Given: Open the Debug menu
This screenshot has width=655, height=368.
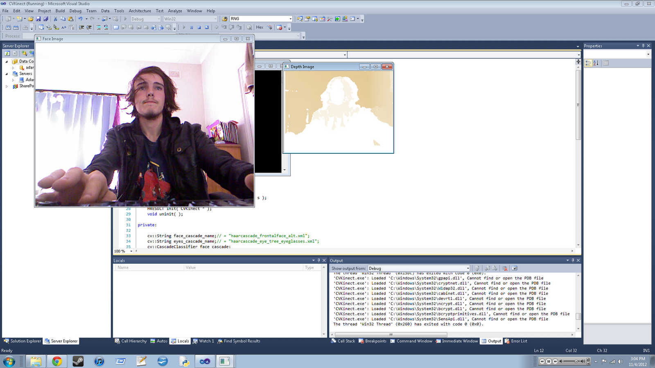Looking at the screenshot, I should click(x=76, y=11).
